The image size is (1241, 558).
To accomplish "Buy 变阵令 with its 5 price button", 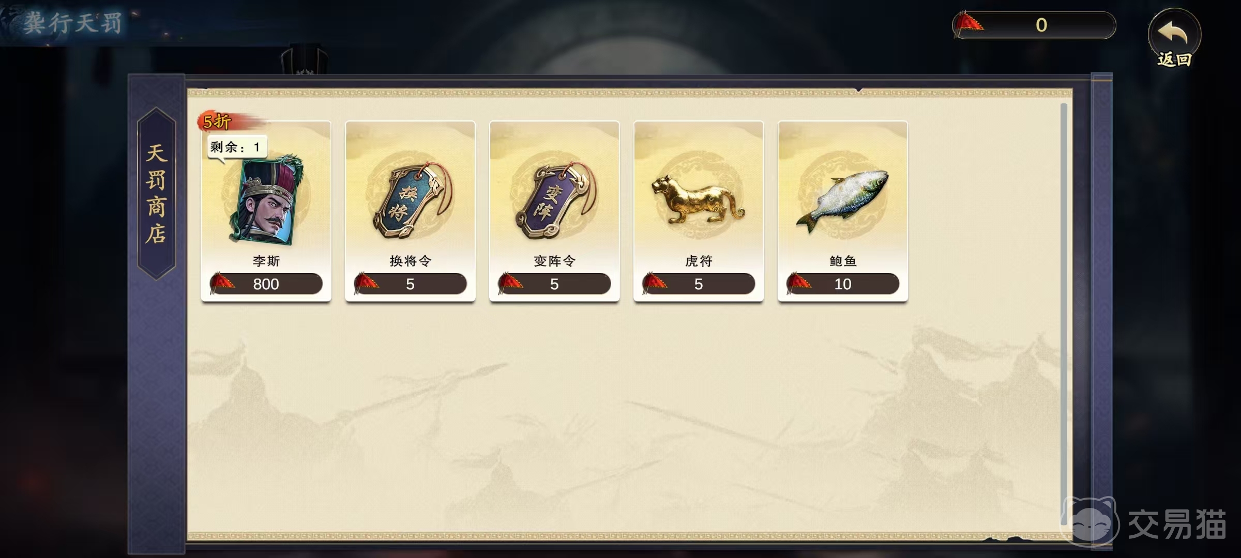I will [x=554, y=284].
